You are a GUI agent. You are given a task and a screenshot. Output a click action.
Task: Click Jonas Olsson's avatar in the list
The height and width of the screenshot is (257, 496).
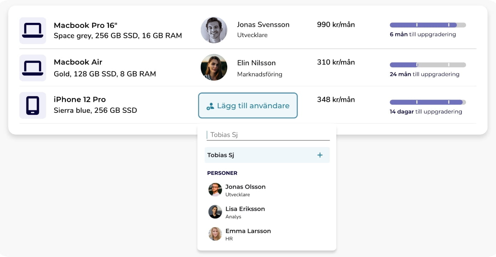(x=215, y=190)
